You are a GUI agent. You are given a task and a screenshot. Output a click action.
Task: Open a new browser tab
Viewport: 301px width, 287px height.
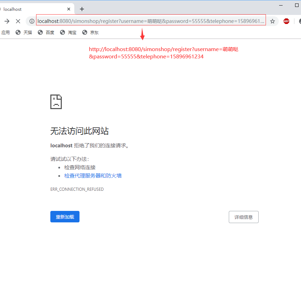(82, 9)
